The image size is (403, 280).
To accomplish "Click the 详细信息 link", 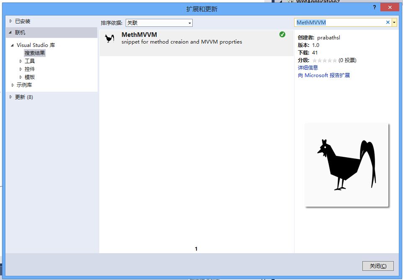I will 308,67.
